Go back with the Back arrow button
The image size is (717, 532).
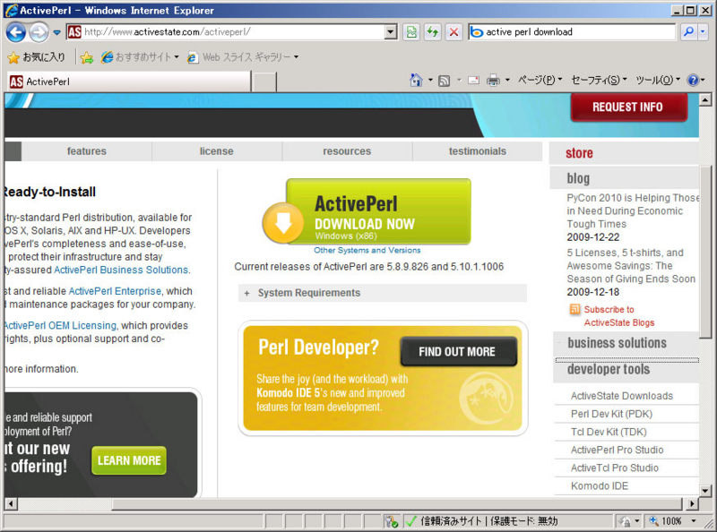coord(15,32)
